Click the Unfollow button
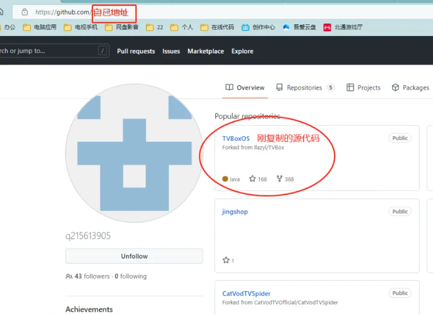 [x=134, y=256]
